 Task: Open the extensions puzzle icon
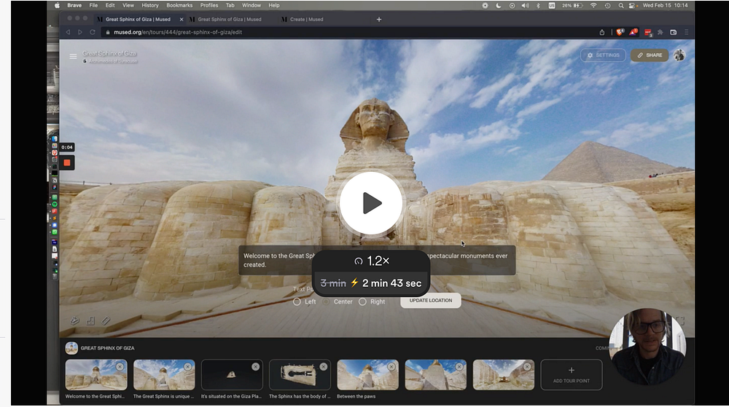click(660, 32)
